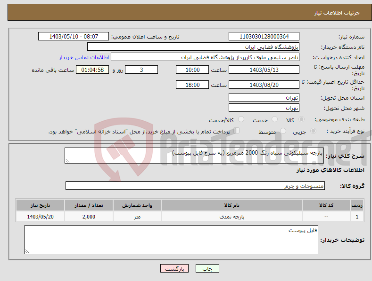Click the کد کالا column header
Image resolution: width=372 pixels, height=281 pixels.
click(326, 205)
